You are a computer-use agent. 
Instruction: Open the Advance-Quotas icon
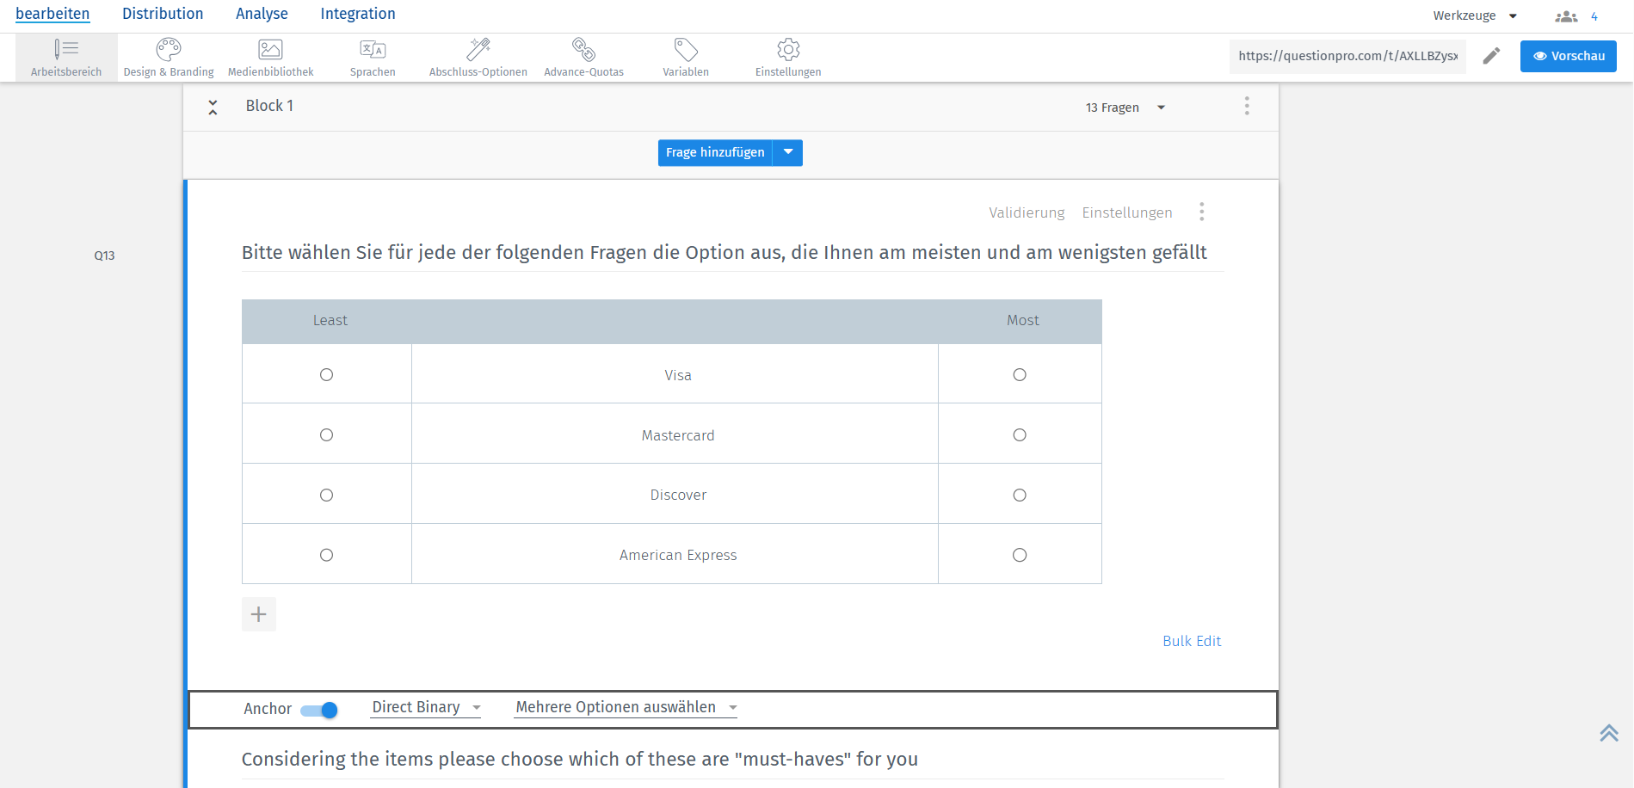[x=583, y=50]
